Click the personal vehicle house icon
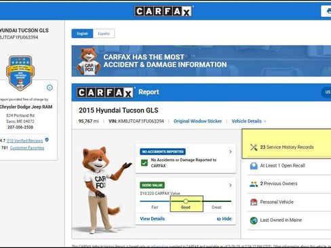The width and height of the screenshot is (331, 248). click(x=254, y=202)
